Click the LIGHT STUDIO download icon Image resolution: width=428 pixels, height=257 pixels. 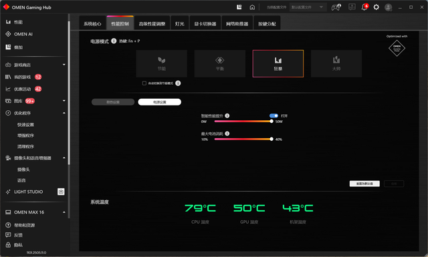coord(61,192)
